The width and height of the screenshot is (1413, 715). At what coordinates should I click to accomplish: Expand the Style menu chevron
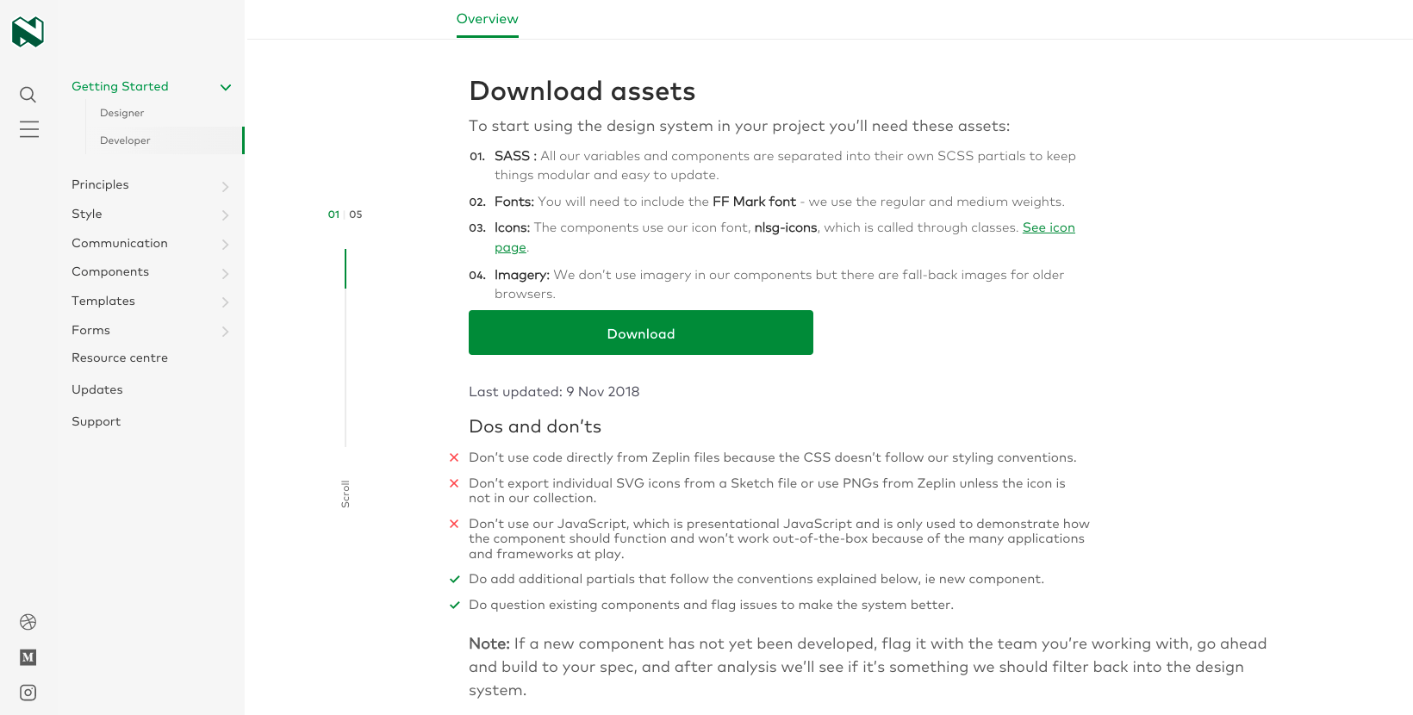click(x=225, y=214)
